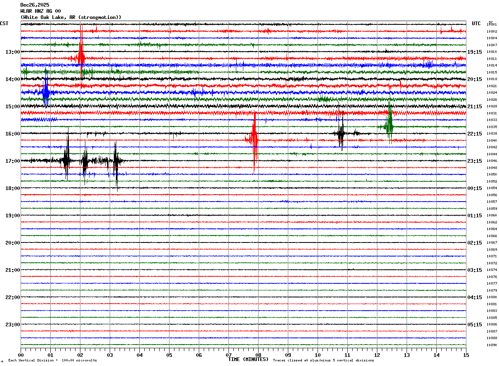Click the 'Traces clipped at plus/minus 5 vertical divisions' note
This screenshot has height=366, width=499.
click(x=323, y=360)
